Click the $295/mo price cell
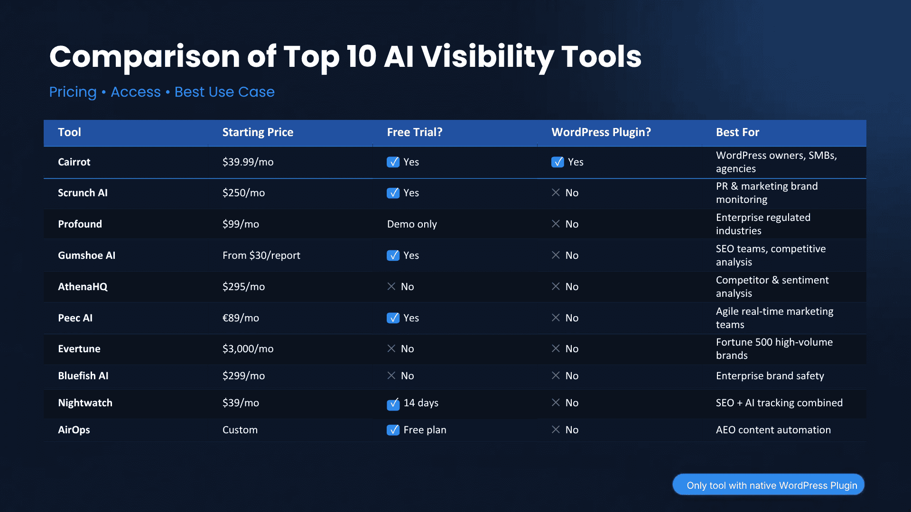 pyautogui.click(x=243, y=287)
